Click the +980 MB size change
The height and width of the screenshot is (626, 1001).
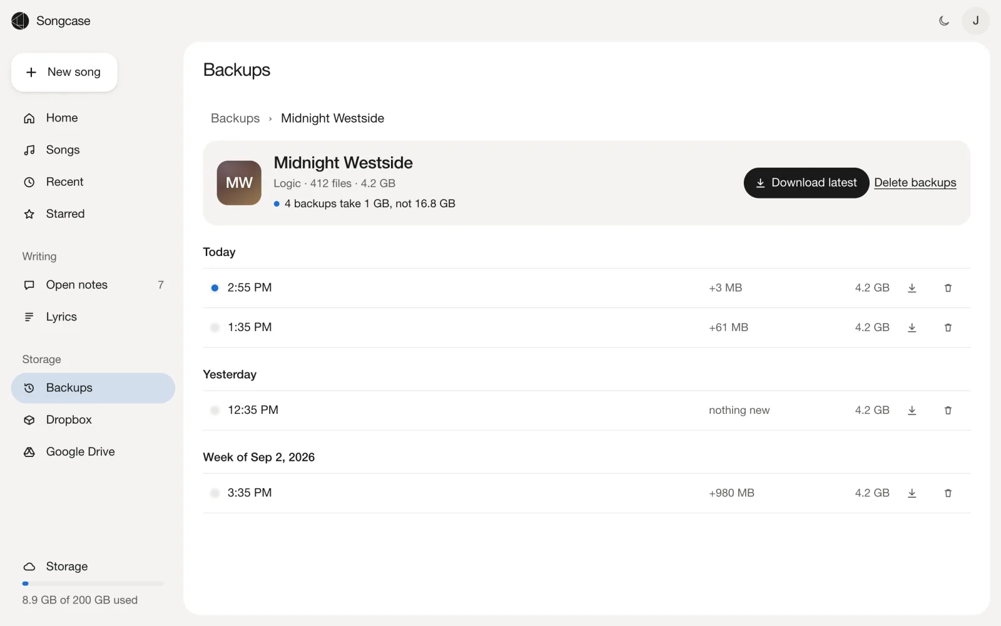click(x=731, y=493)
